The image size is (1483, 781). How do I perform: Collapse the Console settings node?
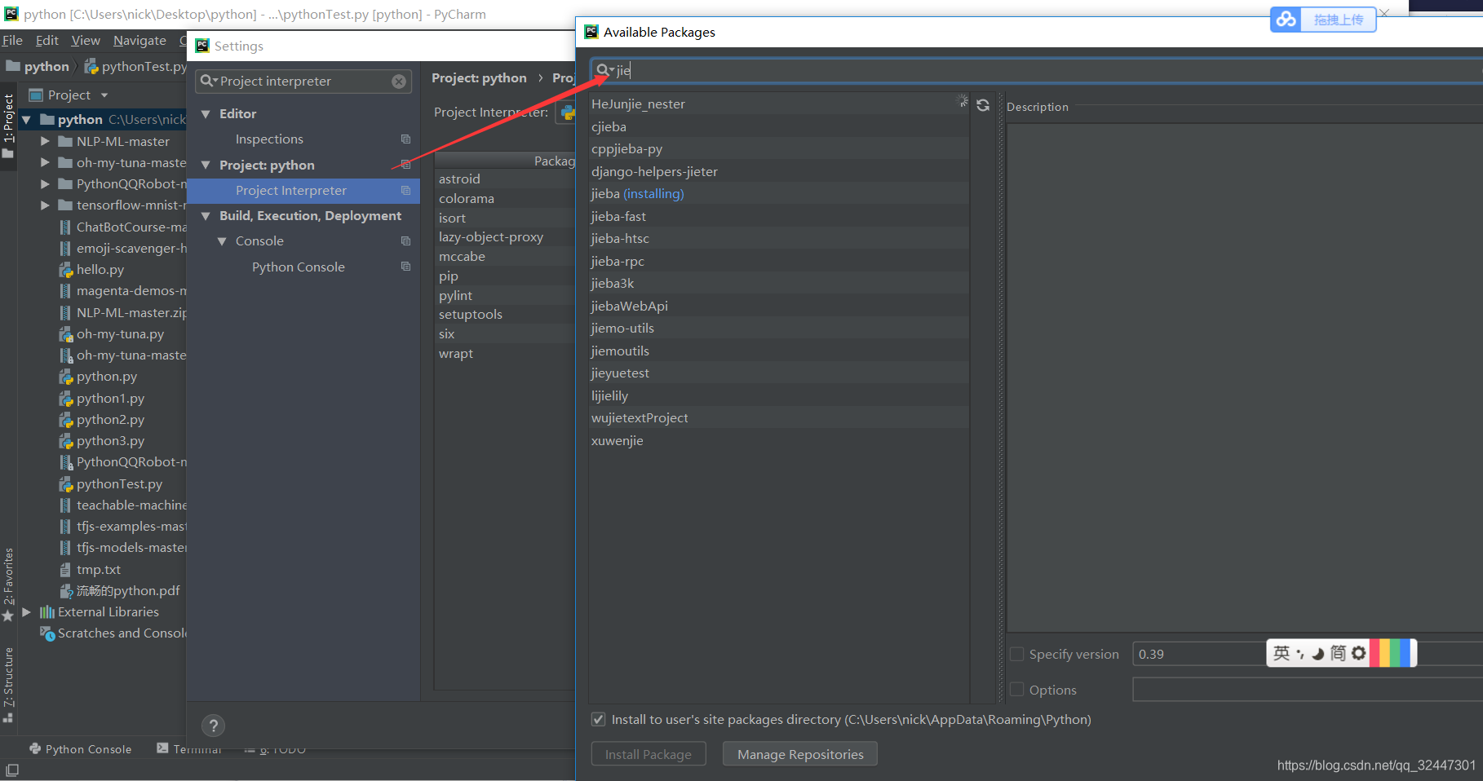coord(222,241)
